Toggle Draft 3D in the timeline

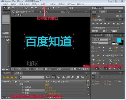(58, 77)
